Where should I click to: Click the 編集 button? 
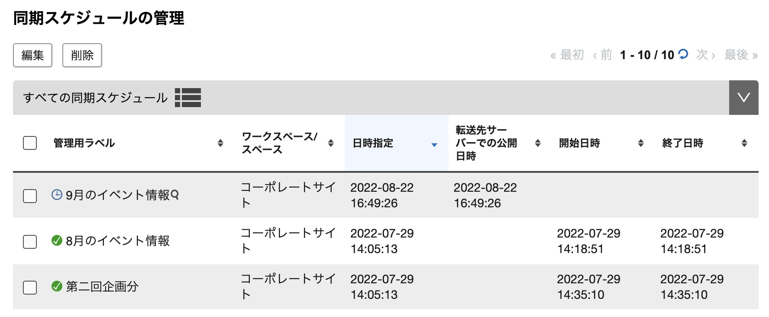click(32, 55)
